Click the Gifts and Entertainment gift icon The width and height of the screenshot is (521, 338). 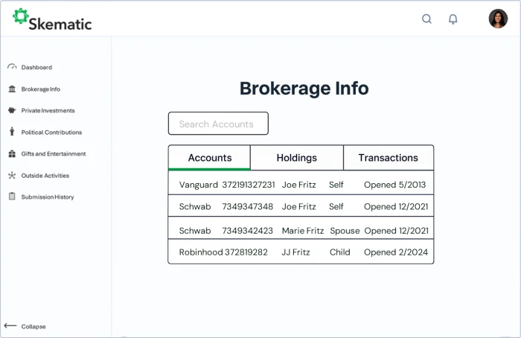point(12,153)
